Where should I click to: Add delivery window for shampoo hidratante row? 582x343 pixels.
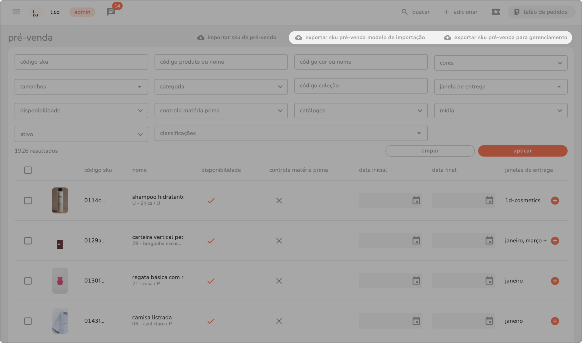(555, 201)
